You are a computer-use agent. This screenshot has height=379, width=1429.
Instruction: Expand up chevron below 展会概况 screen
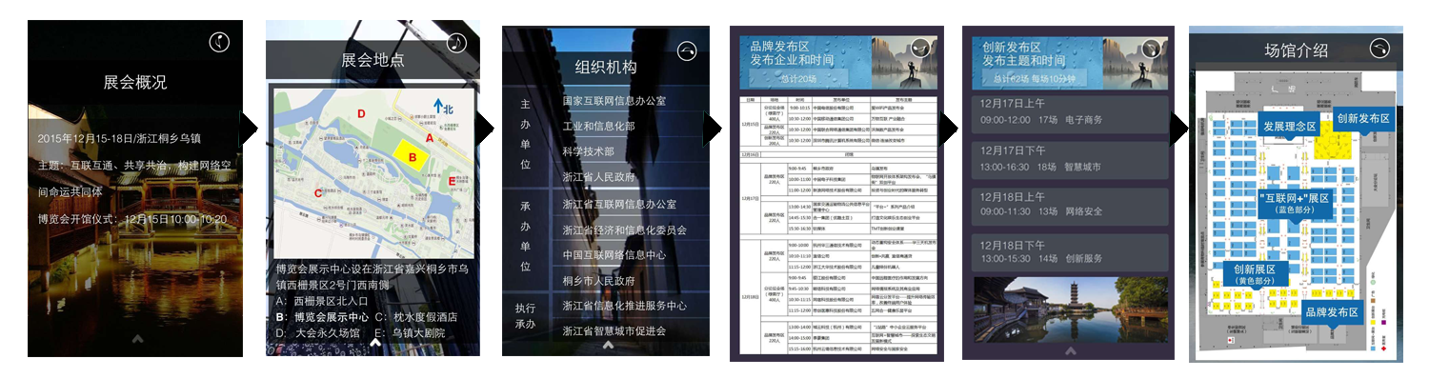click(x=137, y=338)
